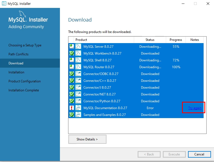This screenshot has width=214, height=162.
Task: Click Try again for MySQL Documentation
Action: 195,108
